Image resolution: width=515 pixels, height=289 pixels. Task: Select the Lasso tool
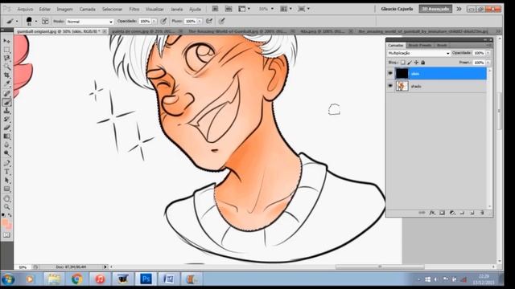6,58
